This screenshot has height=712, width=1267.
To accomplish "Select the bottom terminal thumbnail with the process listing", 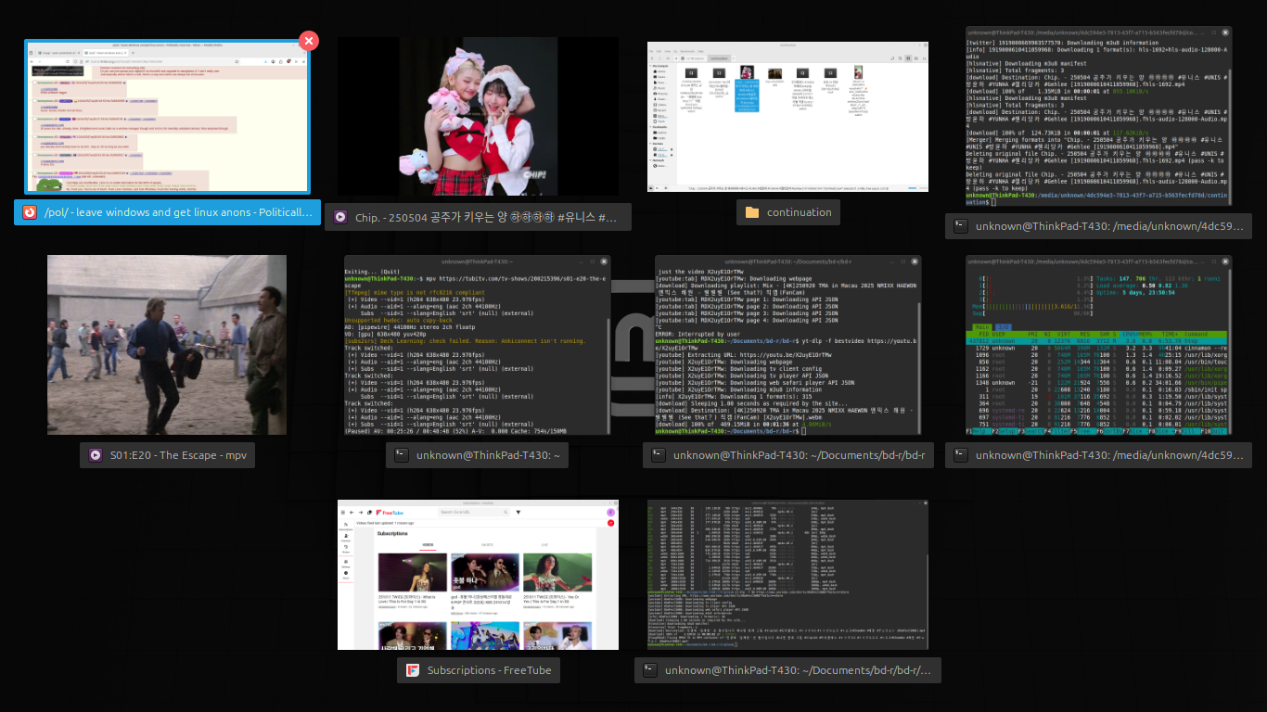I will [x=787, y=576].
